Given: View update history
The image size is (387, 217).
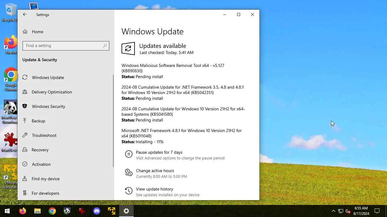Looking at the screenshot, I should click(x=154, y=189).
